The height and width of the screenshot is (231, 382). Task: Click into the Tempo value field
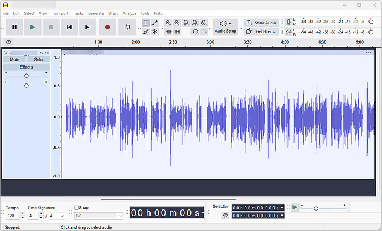[13, 216]
